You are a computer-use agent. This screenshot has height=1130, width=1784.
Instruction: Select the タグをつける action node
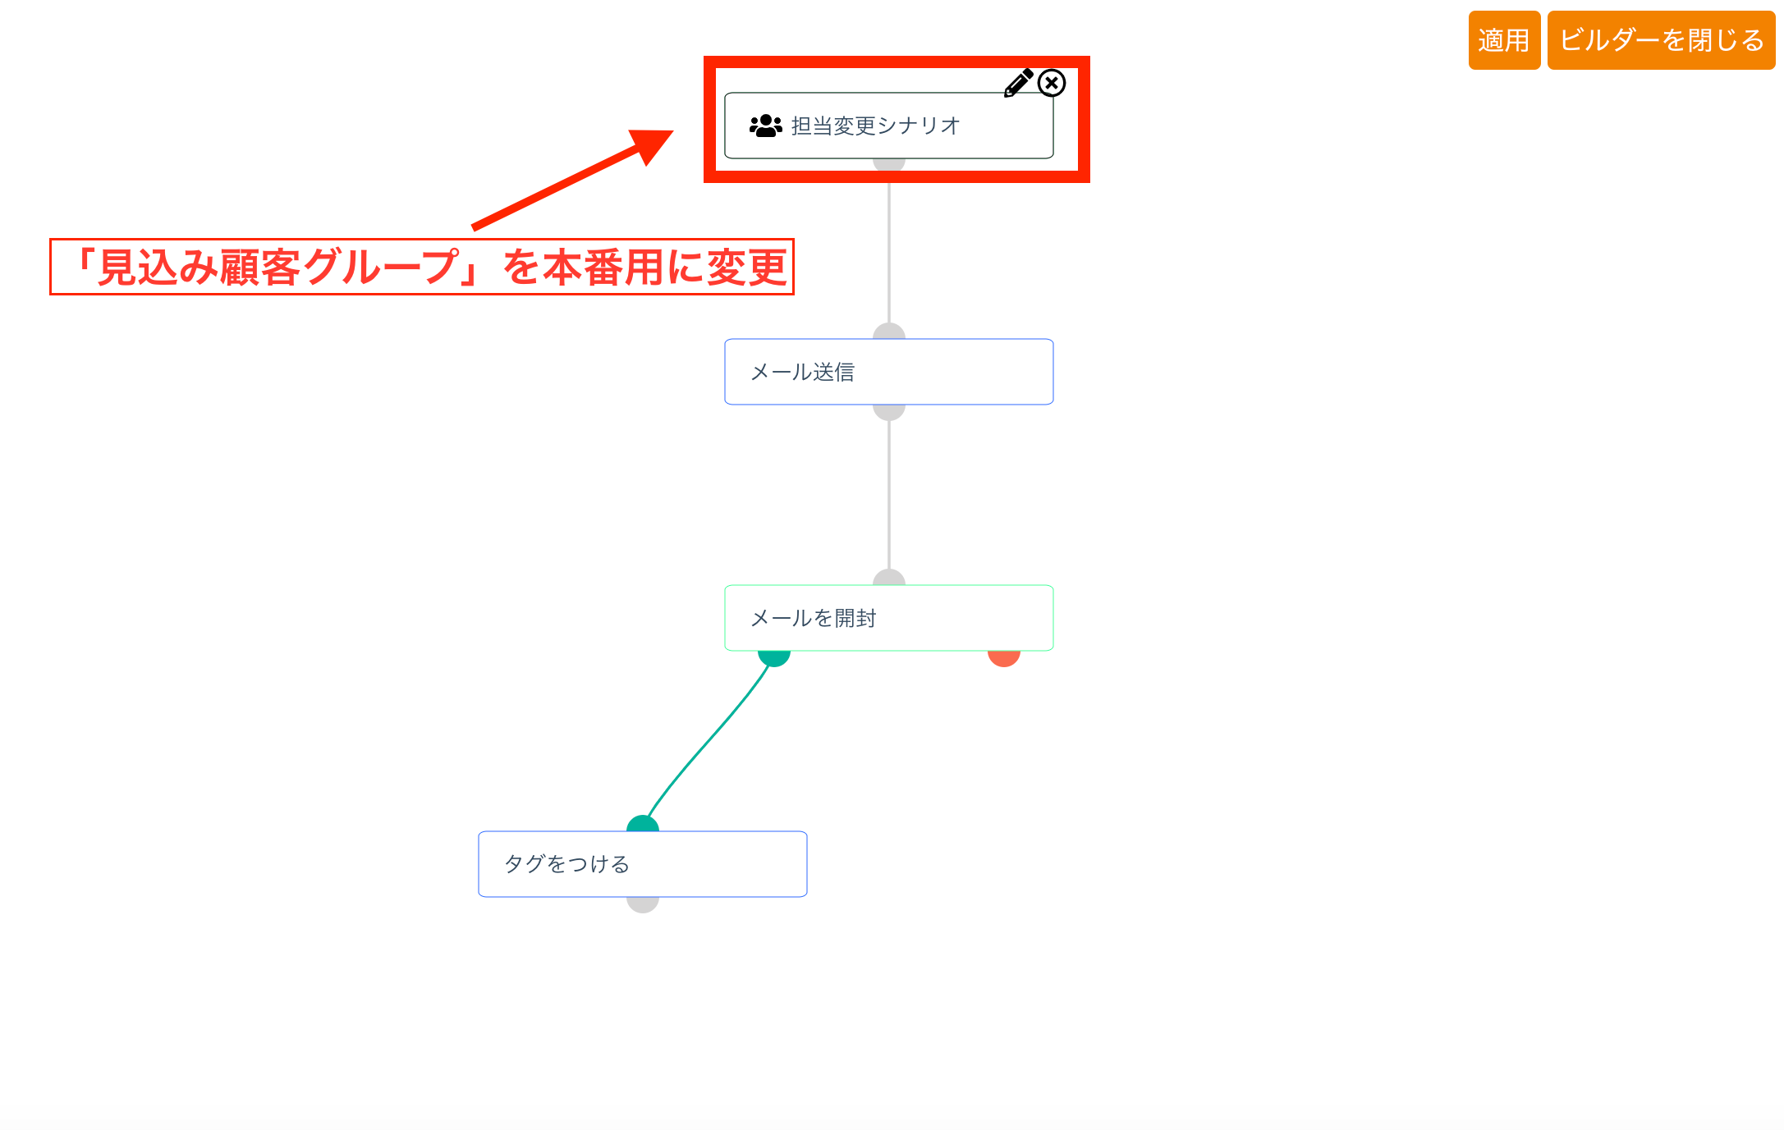[642, 864]
